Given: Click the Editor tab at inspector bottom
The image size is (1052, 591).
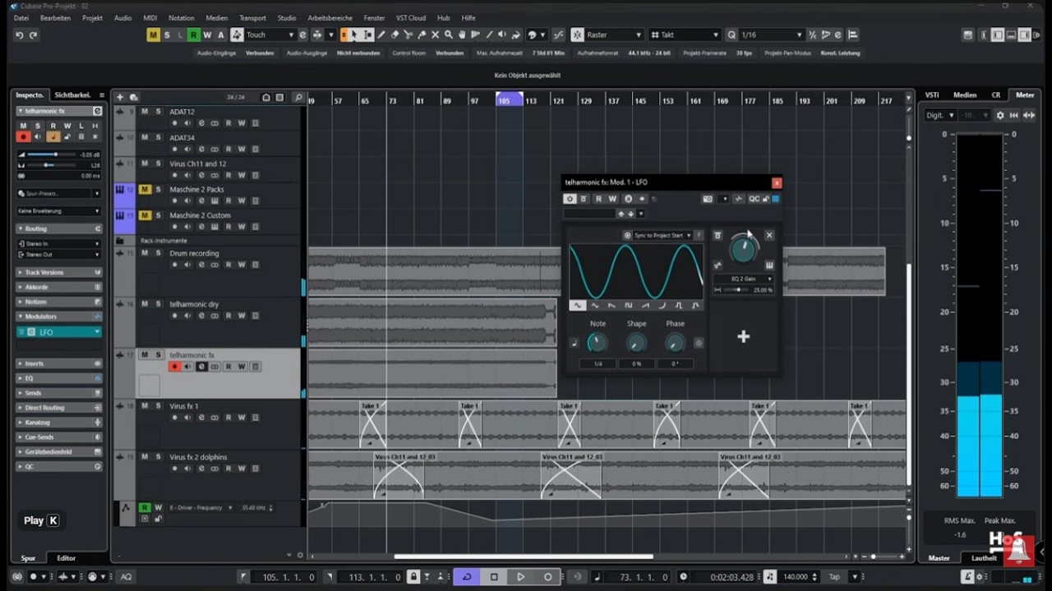Looking at the screenshot, I should [x=66, y=558].
